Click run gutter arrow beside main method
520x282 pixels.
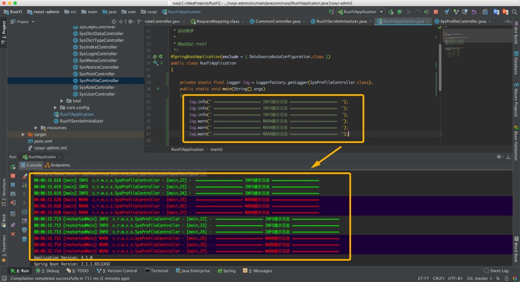click(x=158, y=89)
